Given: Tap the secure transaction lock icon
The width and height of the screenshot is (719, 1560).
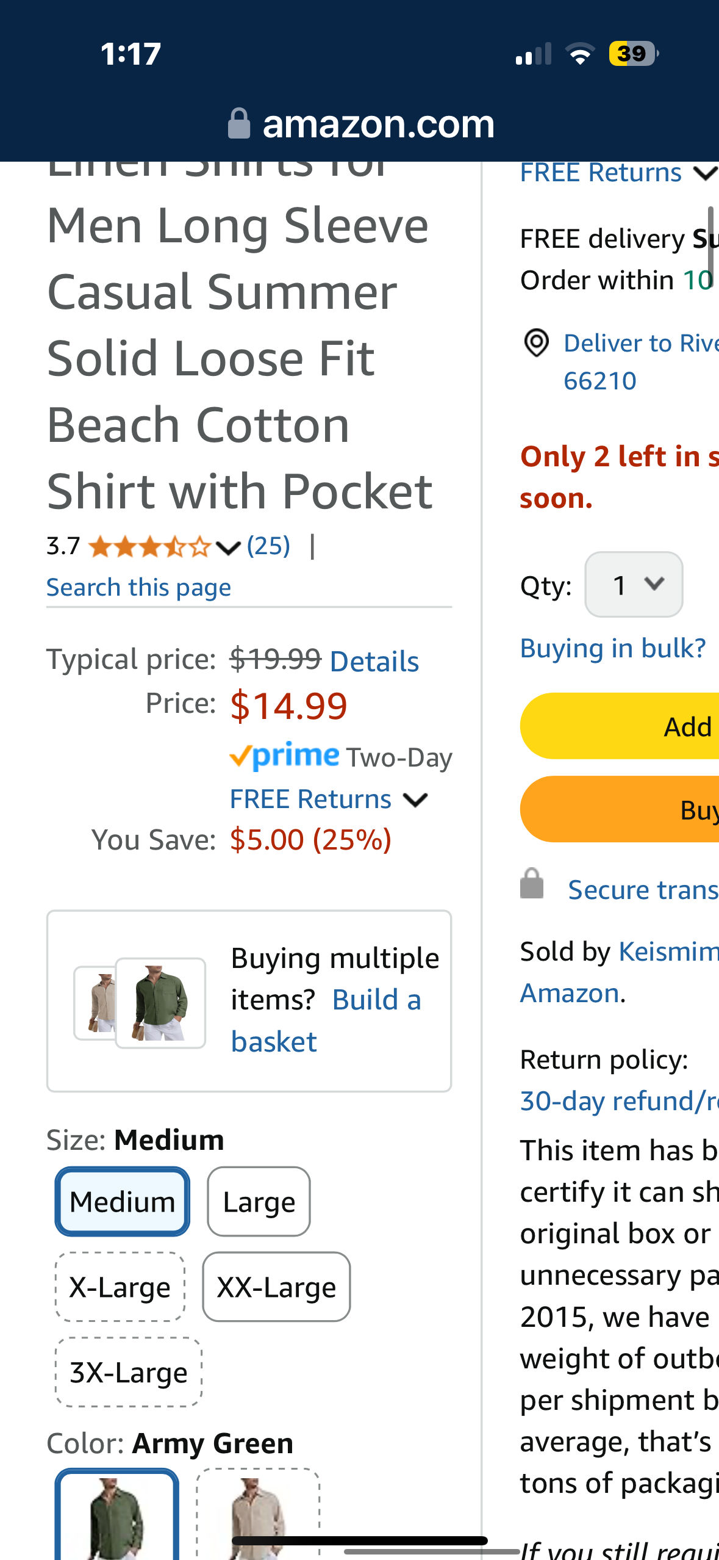Looking at the screenshot, I should click(532, 884).
